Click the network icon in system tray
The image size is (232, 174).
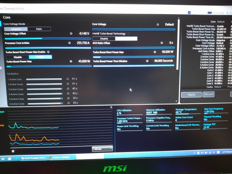click(210, 152)
